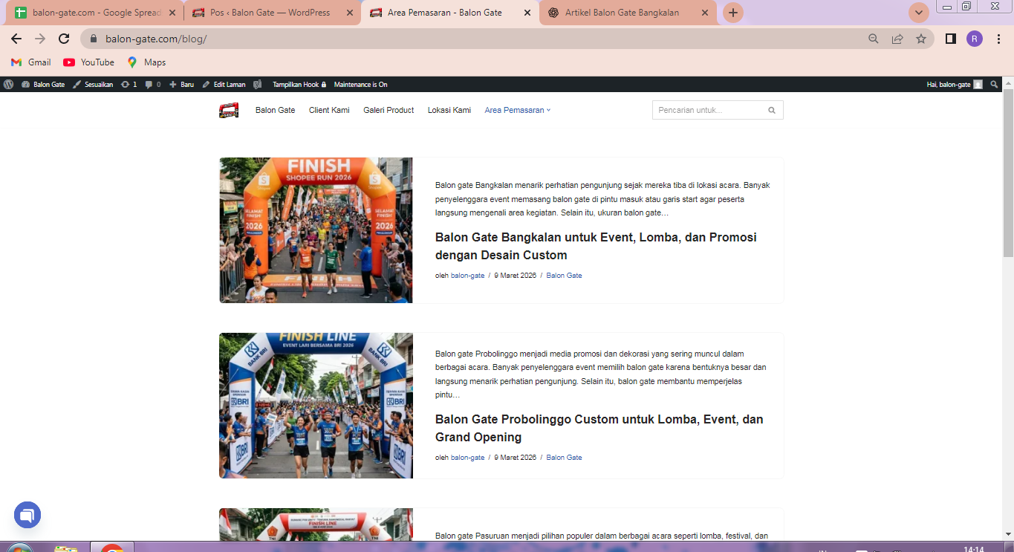Click 9 Maret 2026 date under Bangkalan post
The height and width of the screenshot is (552, 1014).
click(515, 276)
